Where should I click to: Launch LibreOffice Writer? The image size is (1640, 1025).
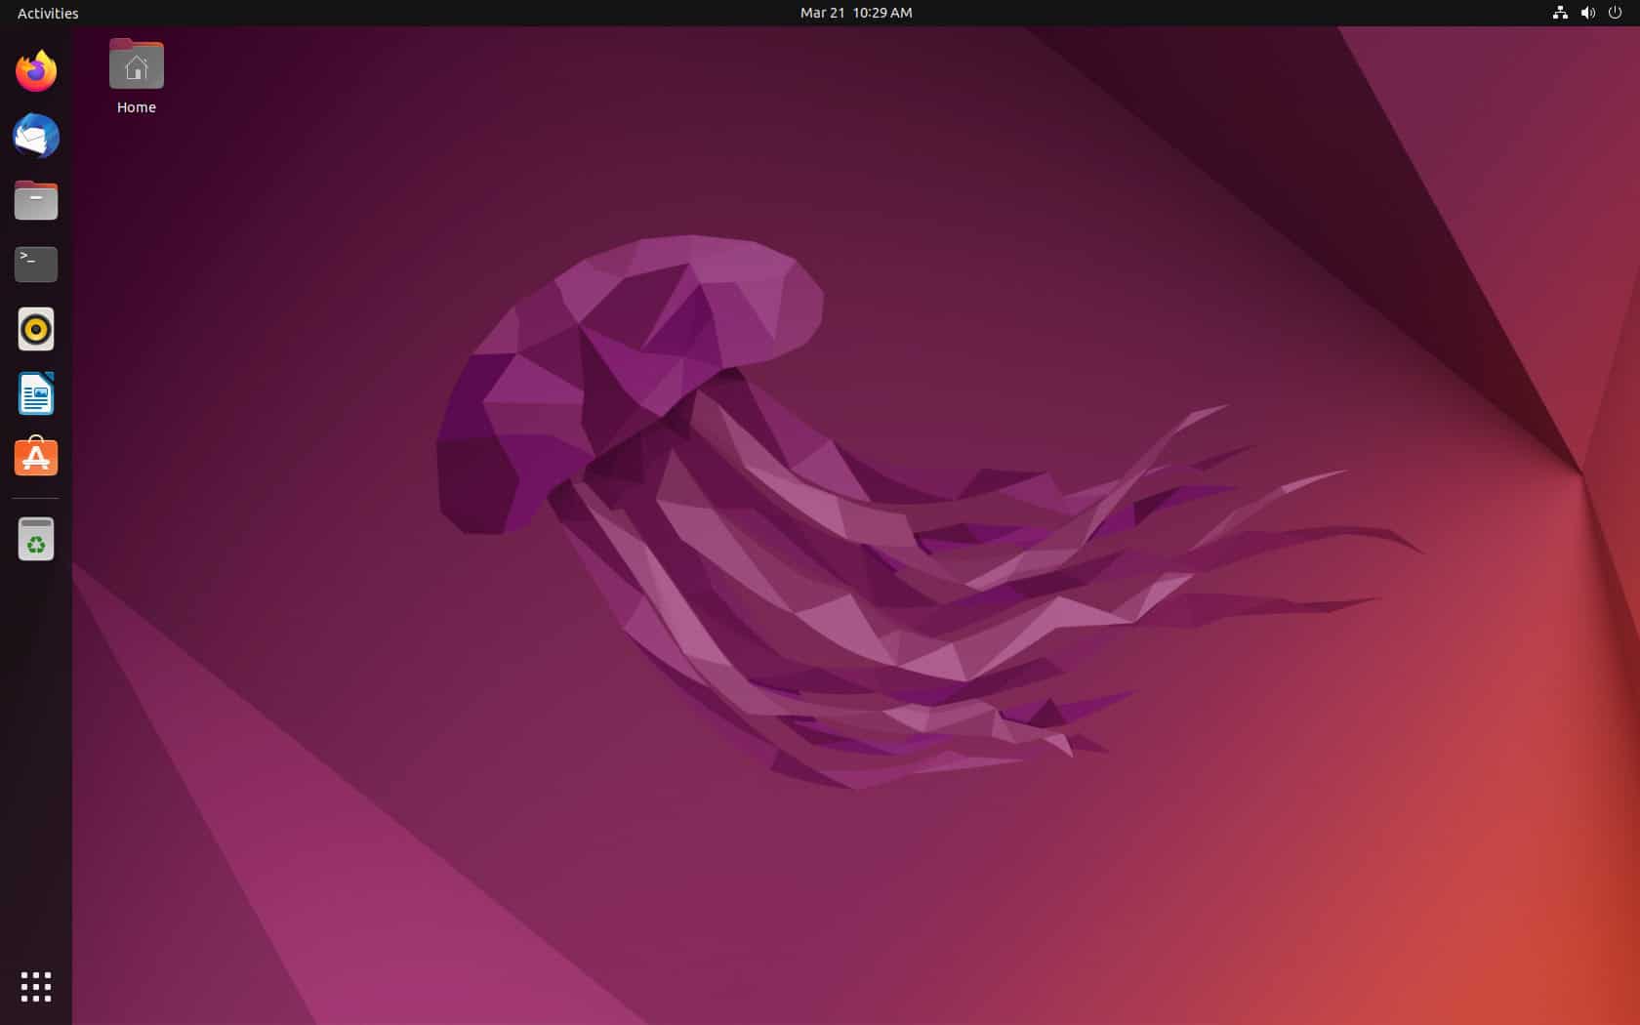tap(35, 393)
